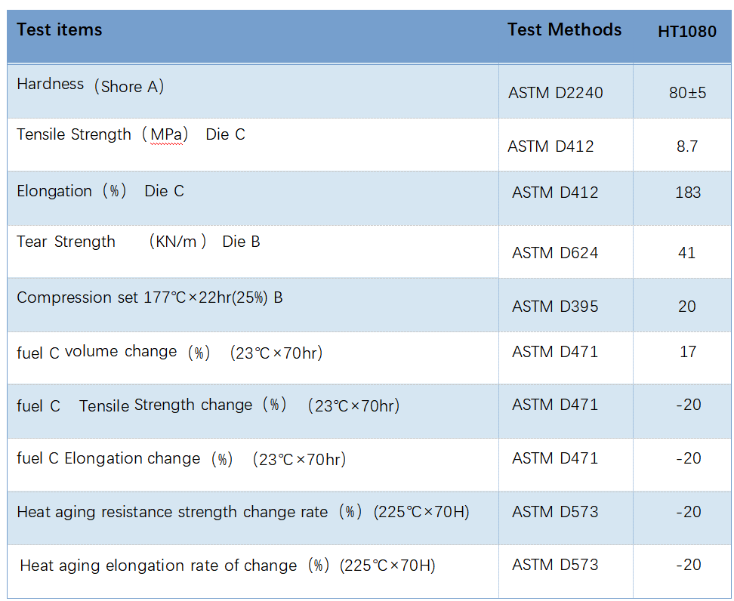Viewport: 734px width, 601px height.
Task: Select the "17" volume change value
Action: tap(688, 352)
